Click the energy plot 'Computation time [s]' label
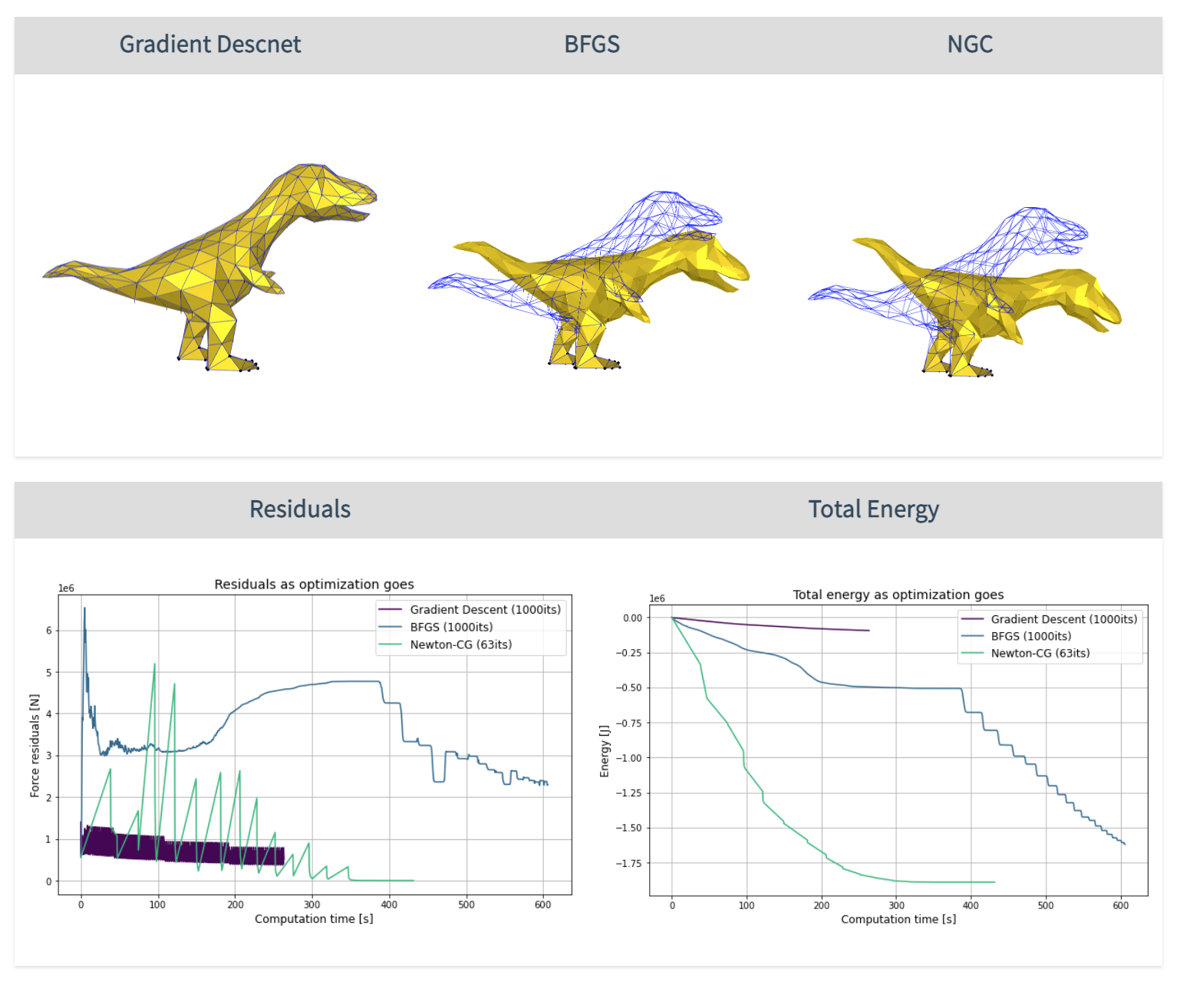The image size is (1180, 982). click(x=898, y=920)
